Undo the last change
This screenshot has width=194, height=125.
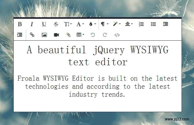(x=93, y=35)
